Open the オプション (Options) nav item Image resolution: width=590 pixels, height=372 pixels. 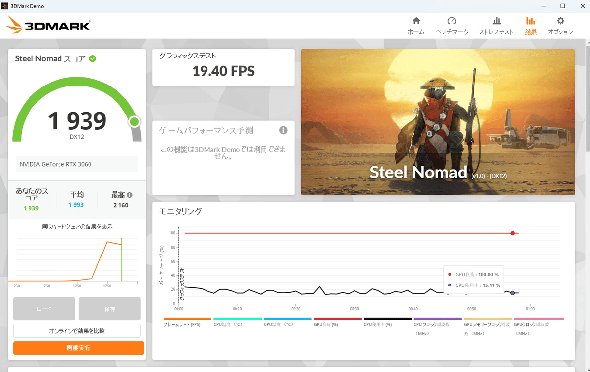[x=560, y=26]
